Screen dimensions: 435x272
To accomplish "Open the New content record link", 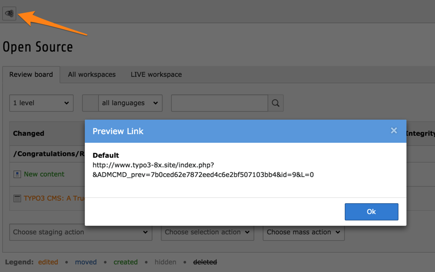I will tap(44, 174).
